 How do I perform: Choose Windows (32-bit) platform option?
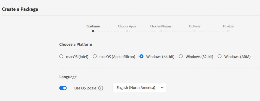coord(181,56)
